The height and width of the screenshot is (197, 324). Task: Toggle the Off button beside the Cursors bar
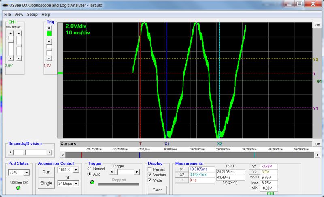(318, 144)
